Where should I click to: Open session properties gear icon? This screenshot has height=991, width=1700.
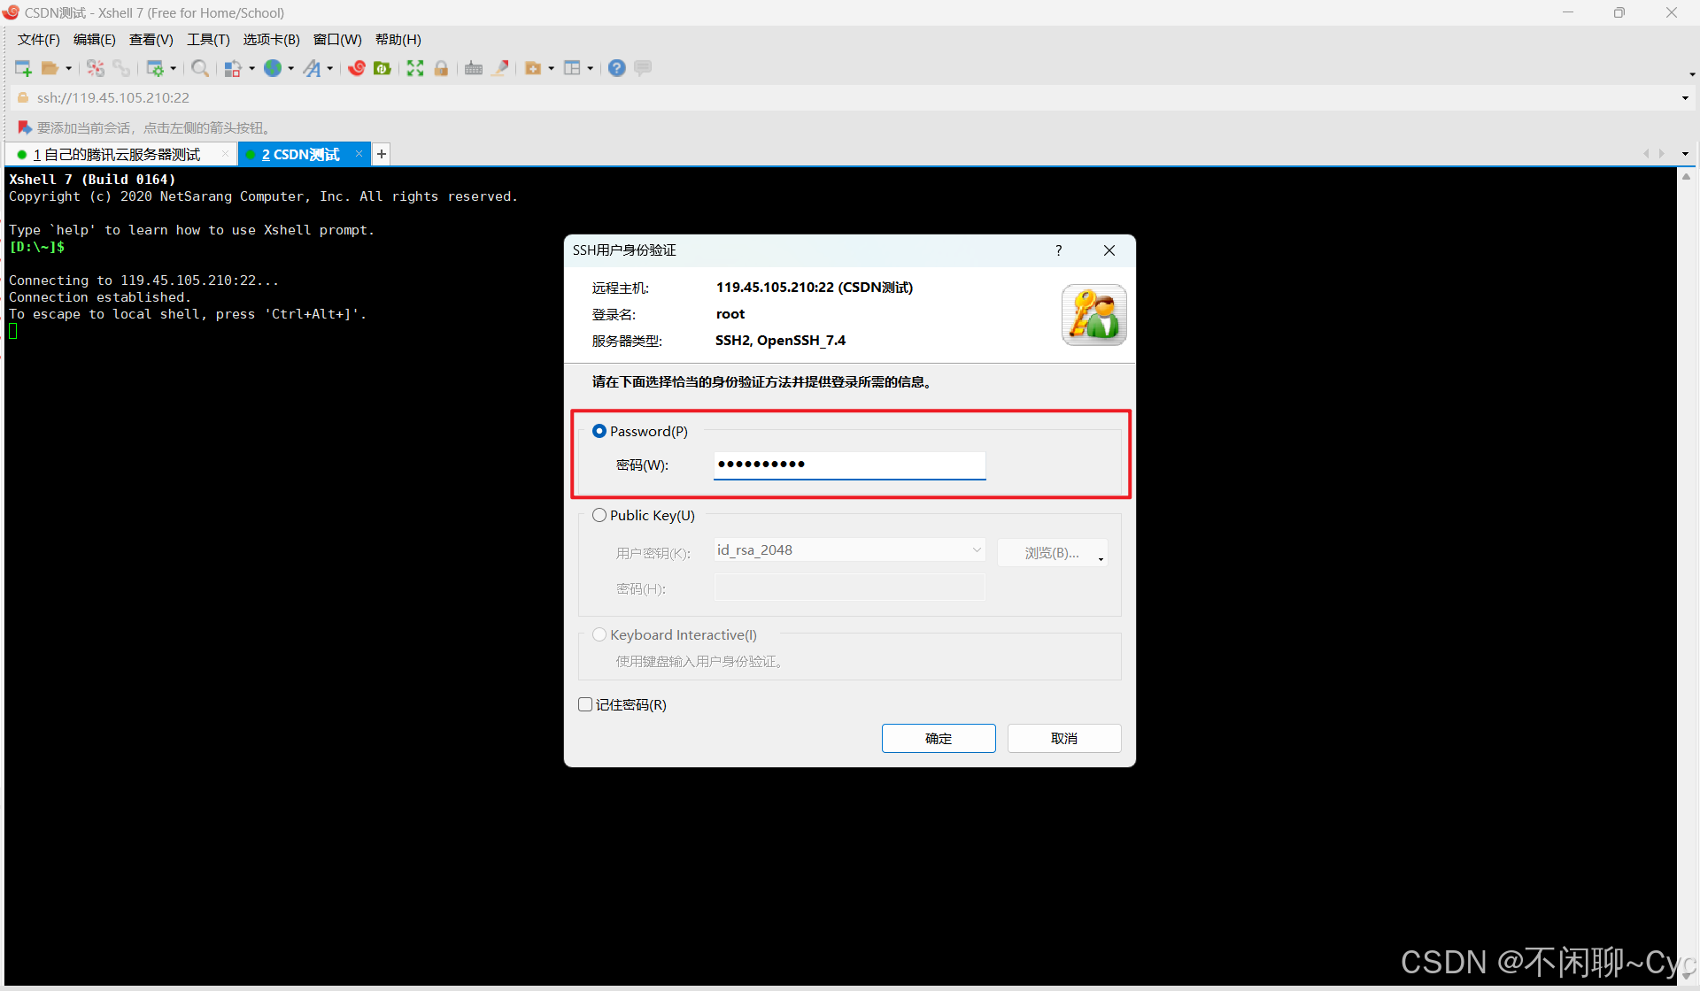pyautogui.click(x=156, y=68)
